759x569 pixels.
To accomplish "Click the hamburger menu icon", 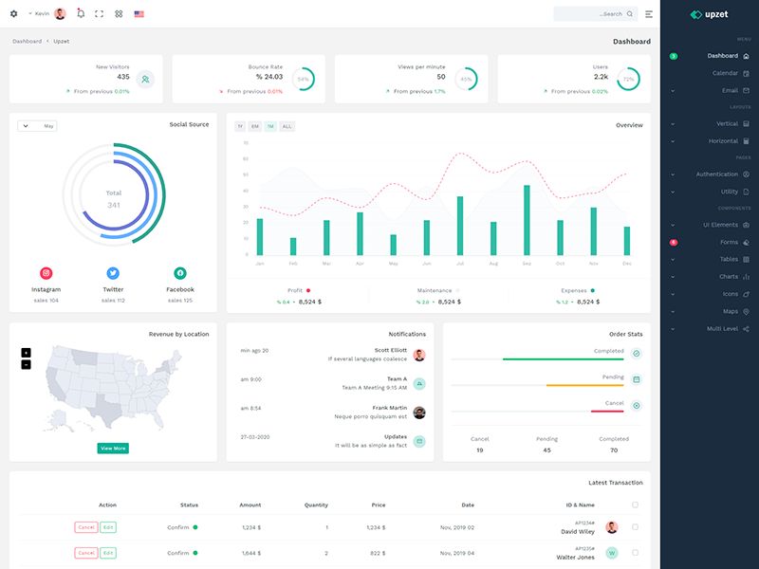I will click(x=649, y=14).
